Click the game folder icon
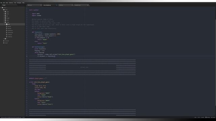Viewport: 216px width, 121px height. click(4, 10)
